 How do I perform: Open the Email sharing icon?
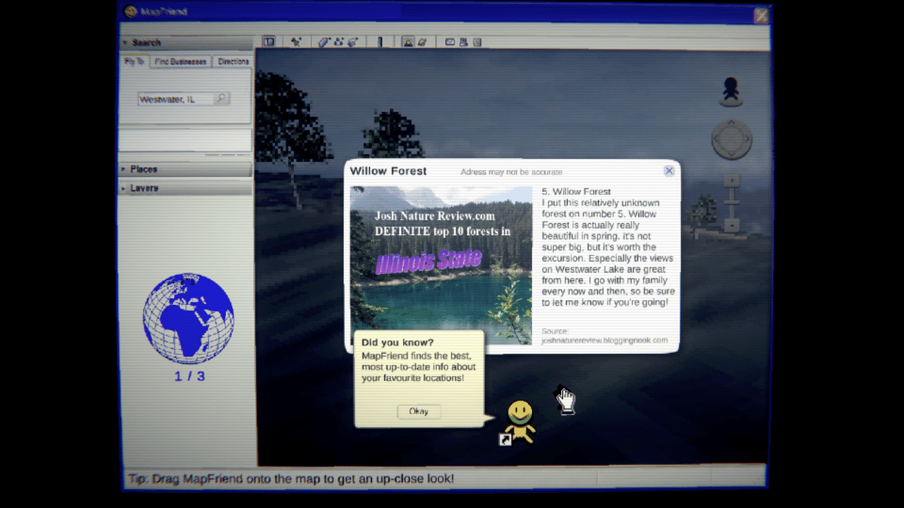pos(449,41)
